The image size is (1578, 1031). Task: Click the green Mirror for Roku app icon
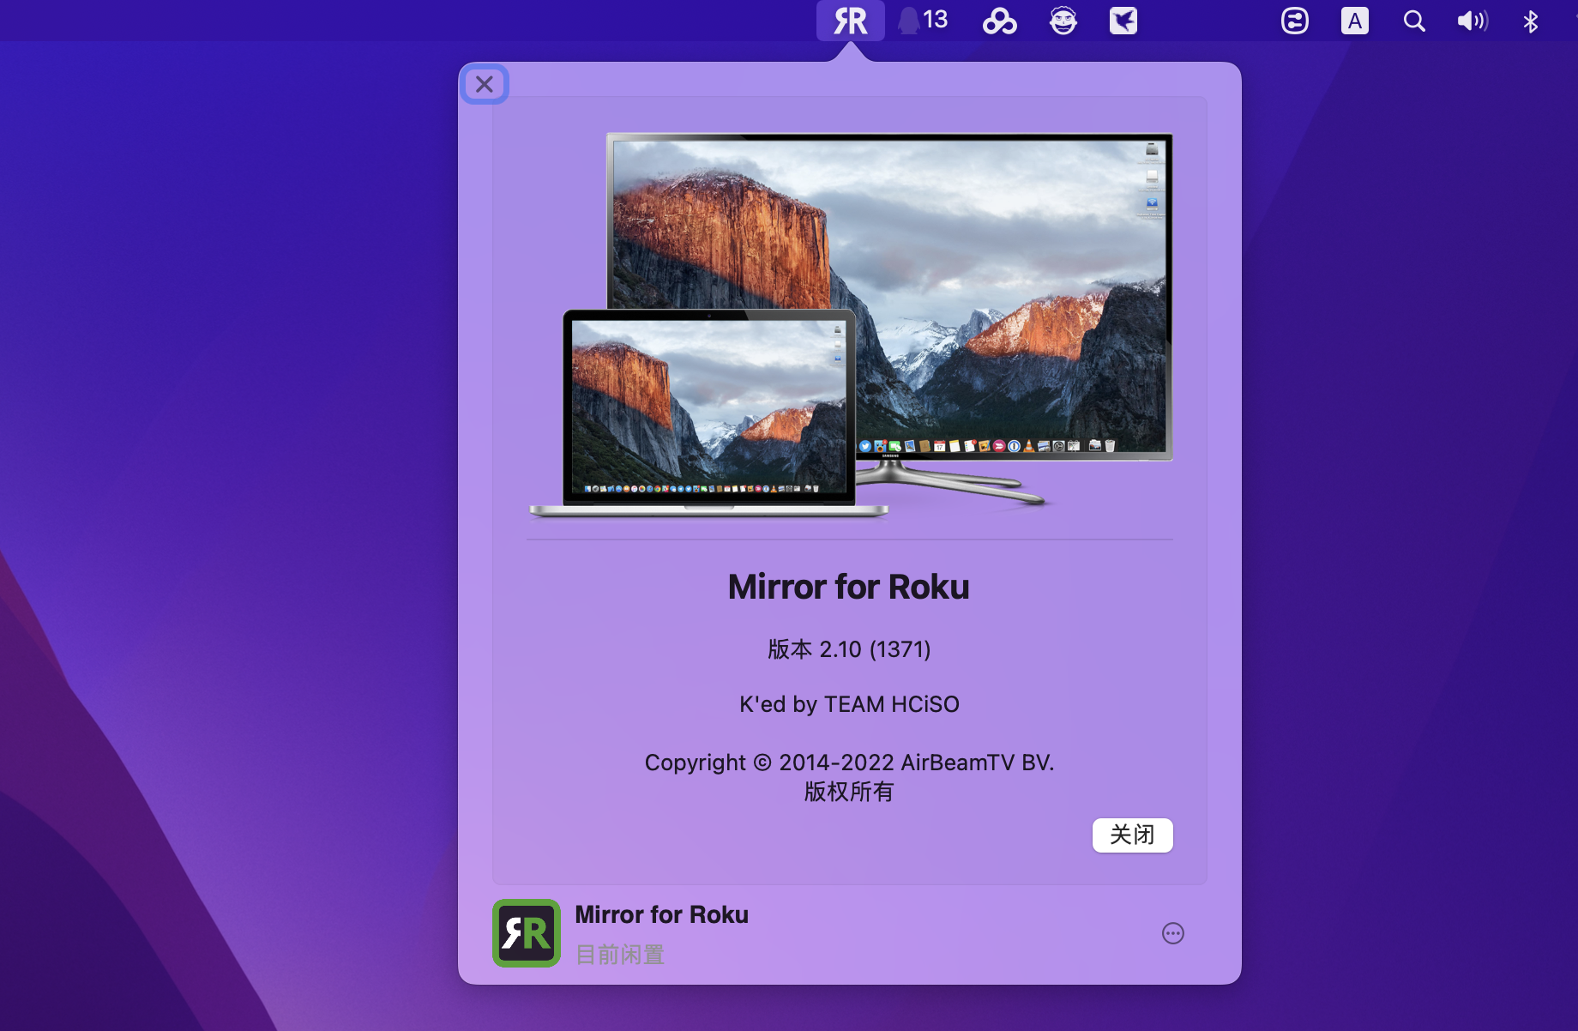[527, 933]
